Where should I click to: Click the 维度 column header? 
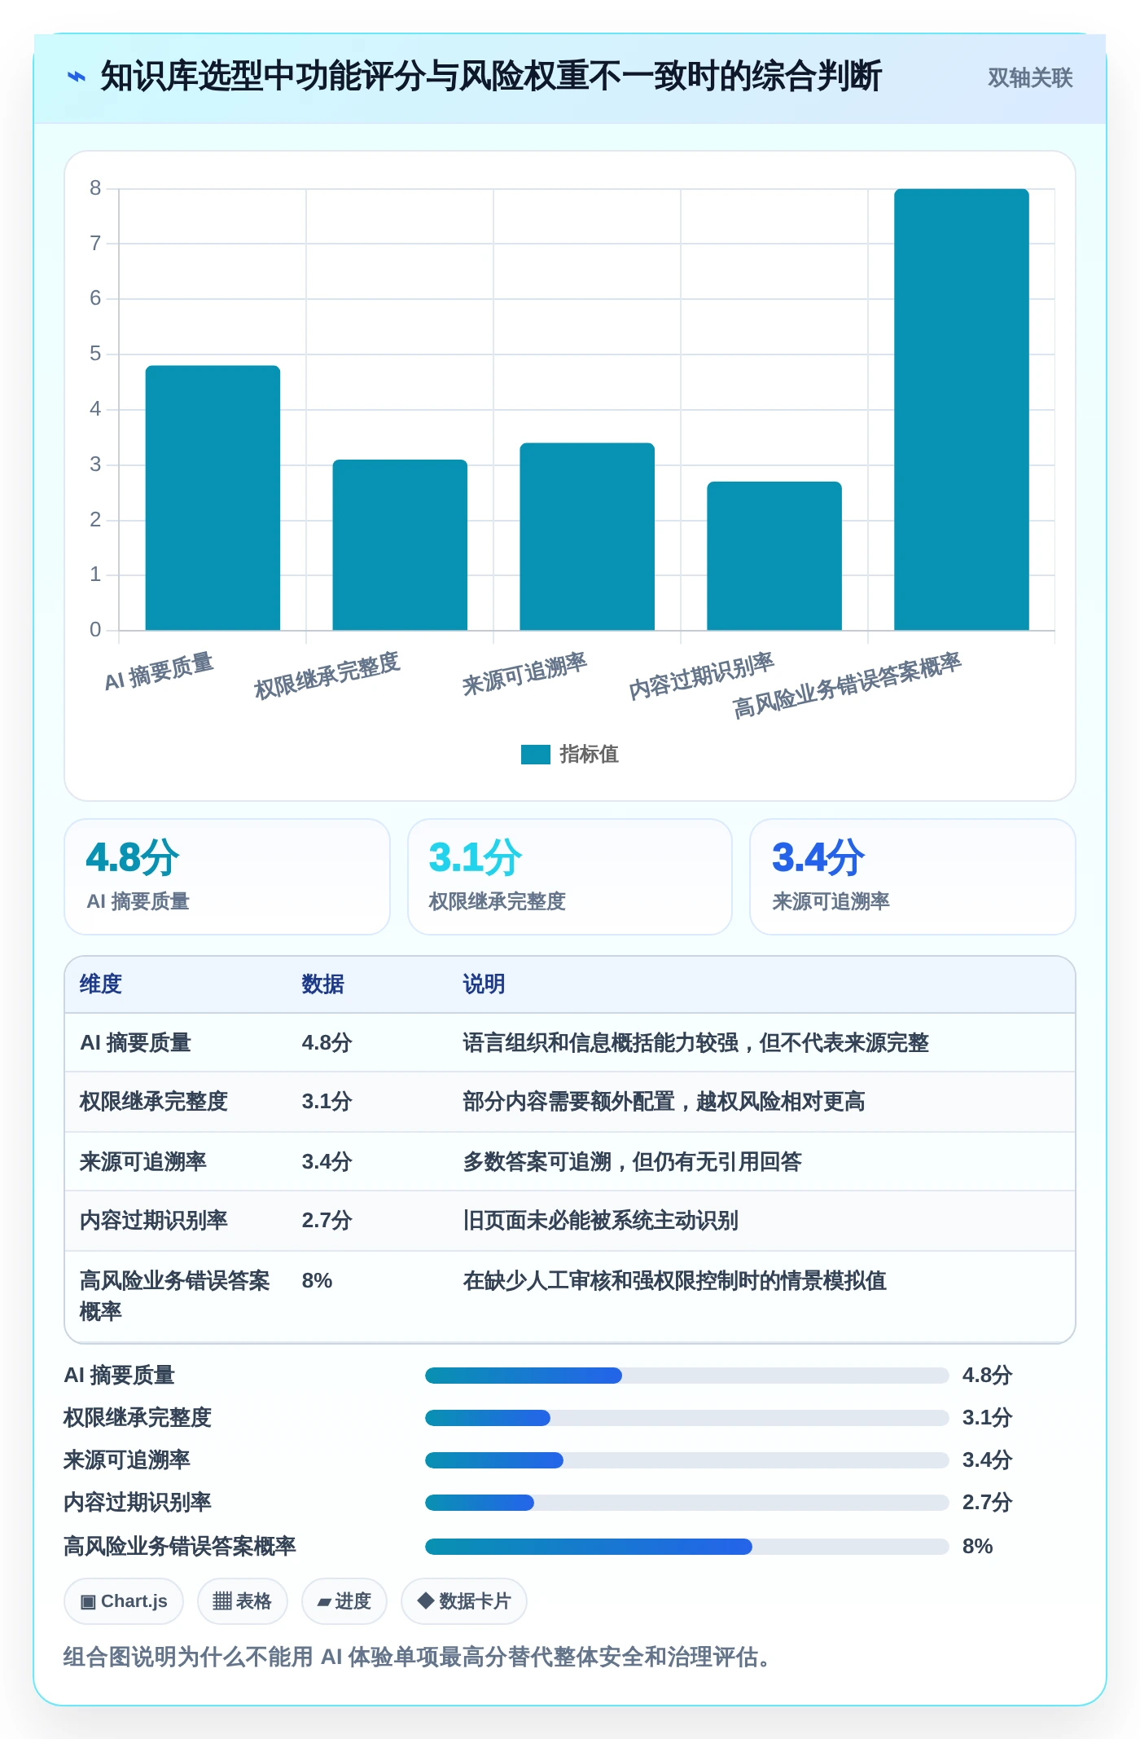point(101,984)
